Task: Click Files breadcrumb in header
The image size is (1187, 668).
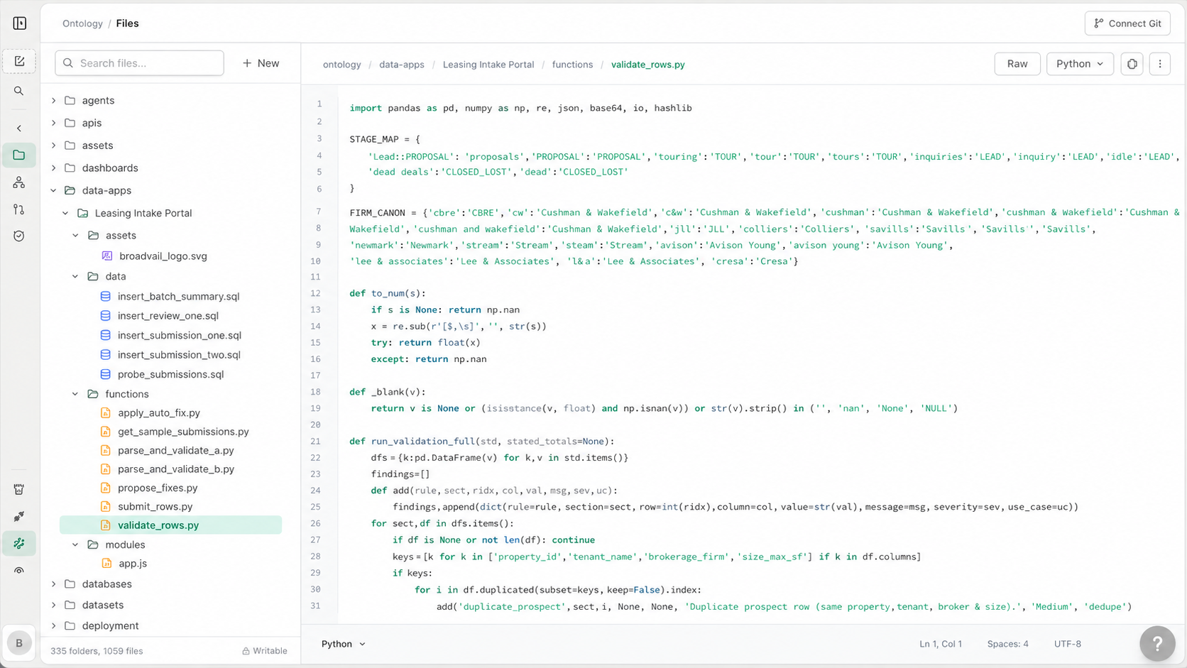Action: [x=127, y=23]
